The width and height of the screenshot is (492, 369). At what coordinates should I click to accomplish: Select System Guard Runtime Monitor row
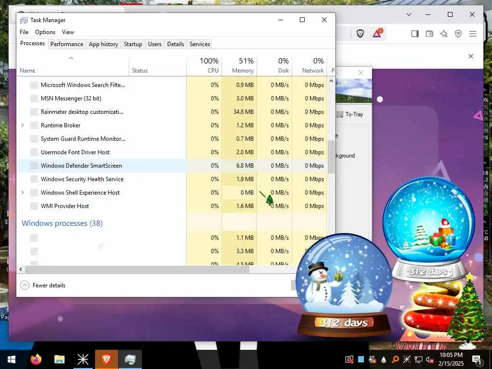(x=172, y=139)
